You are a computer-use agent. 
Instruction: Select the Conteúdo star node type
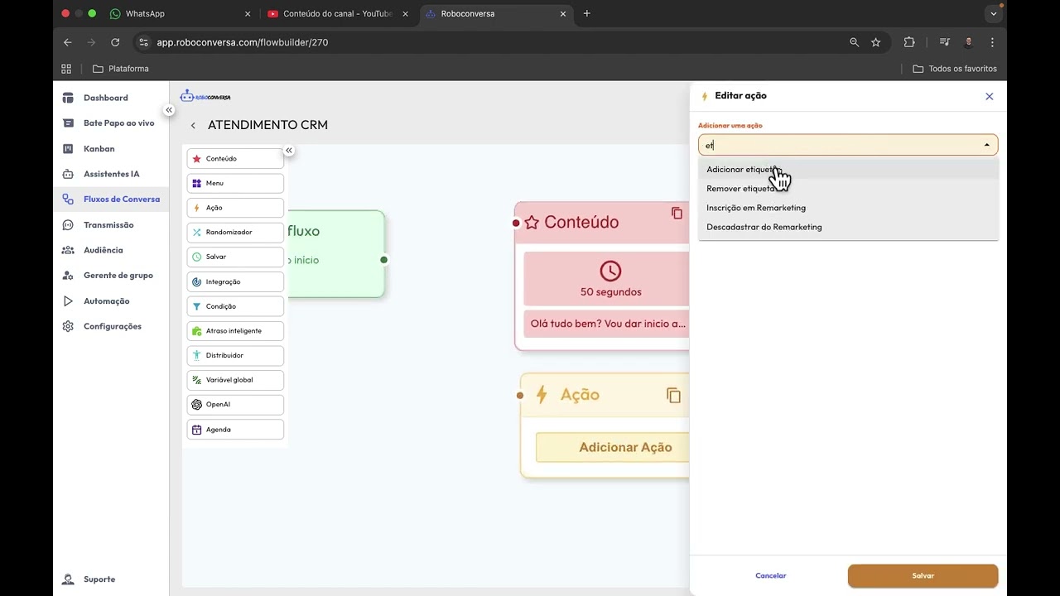pyautogui.click(x=235, y=159)
